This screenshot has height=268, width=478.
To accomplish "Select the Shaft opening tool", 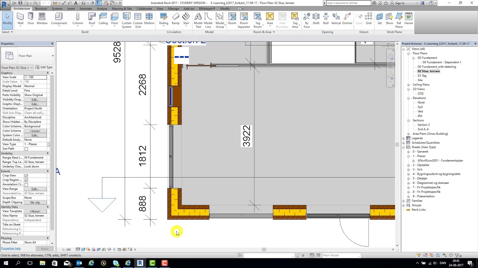I will pos(316,19).
